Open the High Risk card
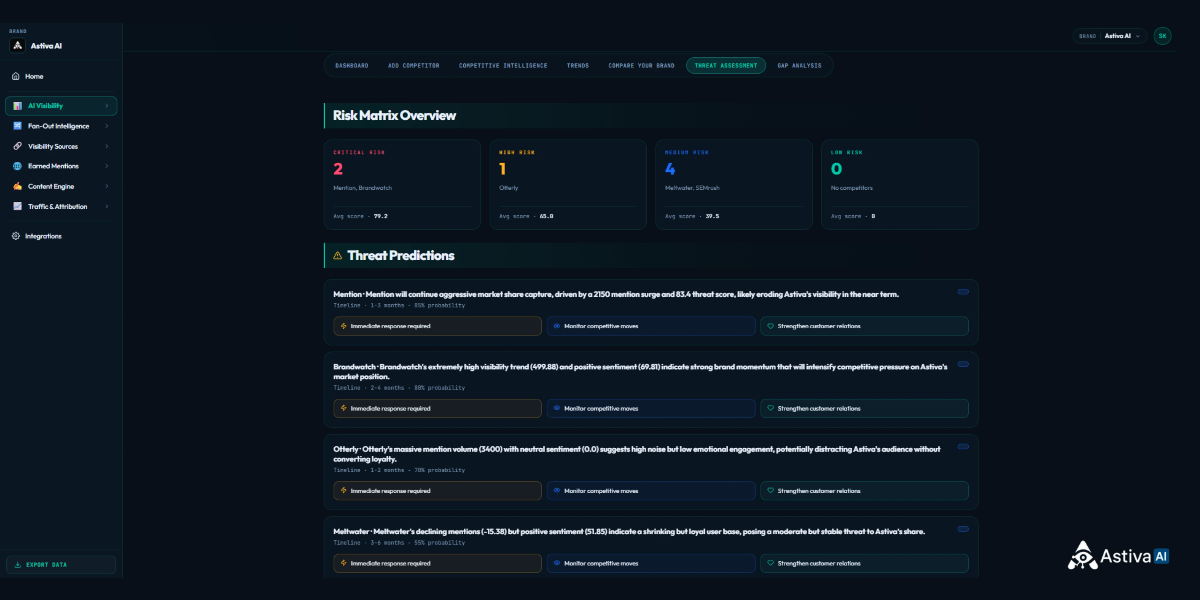The height and width of the screenshot is (600, 1200). (568, 184)
